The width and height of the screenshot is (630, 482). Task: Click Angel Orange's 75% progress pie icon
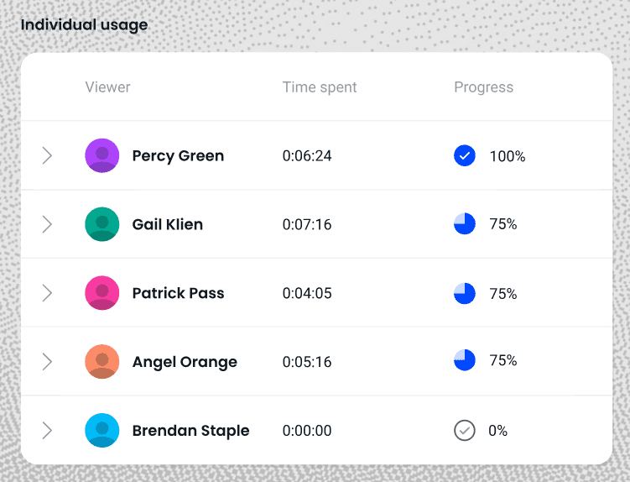coord(465,360)
